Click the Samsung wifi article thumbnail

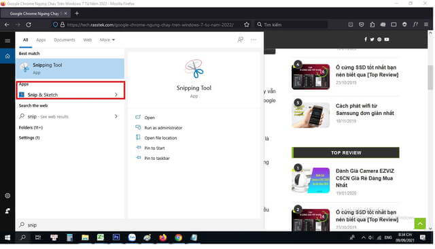point(311,115)
